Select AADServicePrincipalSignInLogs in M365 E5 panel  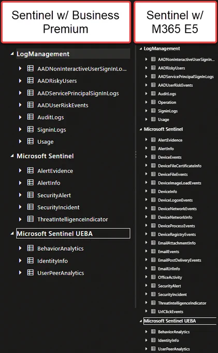186,76
